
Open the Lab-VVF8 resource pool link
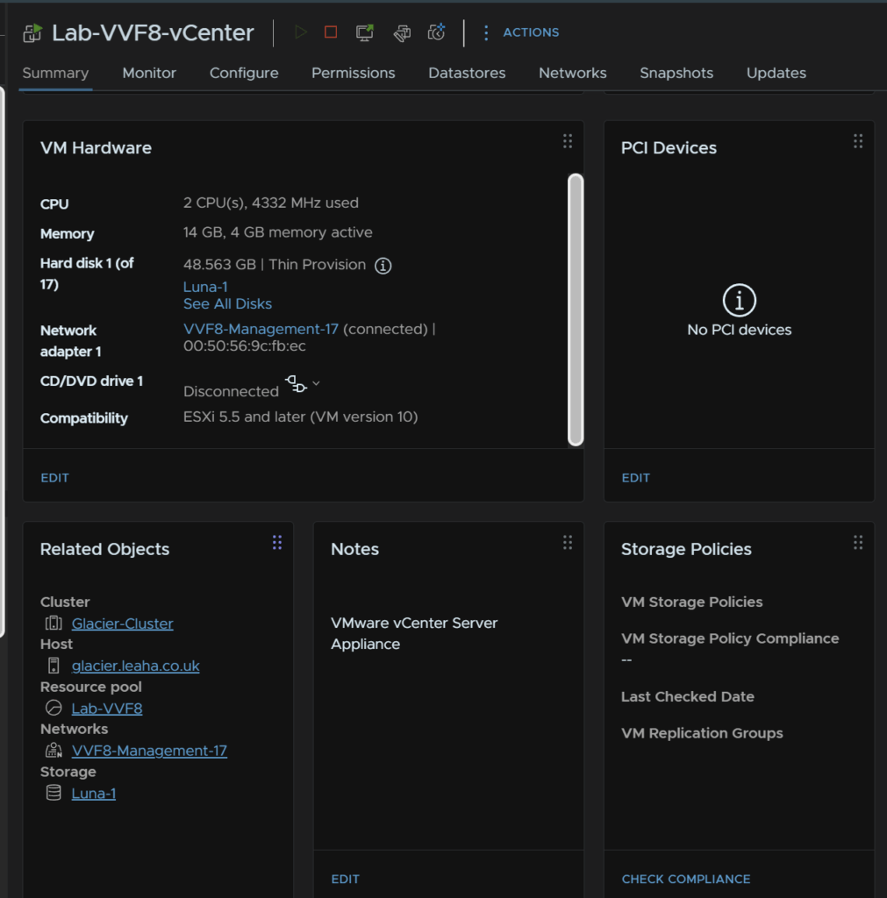coord(107,709)
